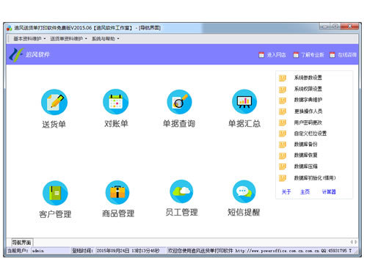Screen dimensions: 367x275
Task: Open 数据库恢复 in the side panel
Action: pyautogui.click(x=305, y=155)
